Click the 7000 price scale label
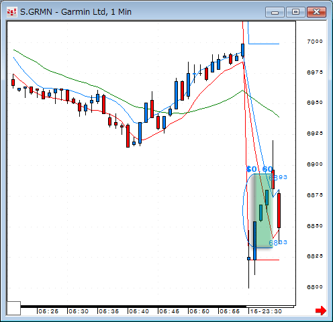 [315, 42]
